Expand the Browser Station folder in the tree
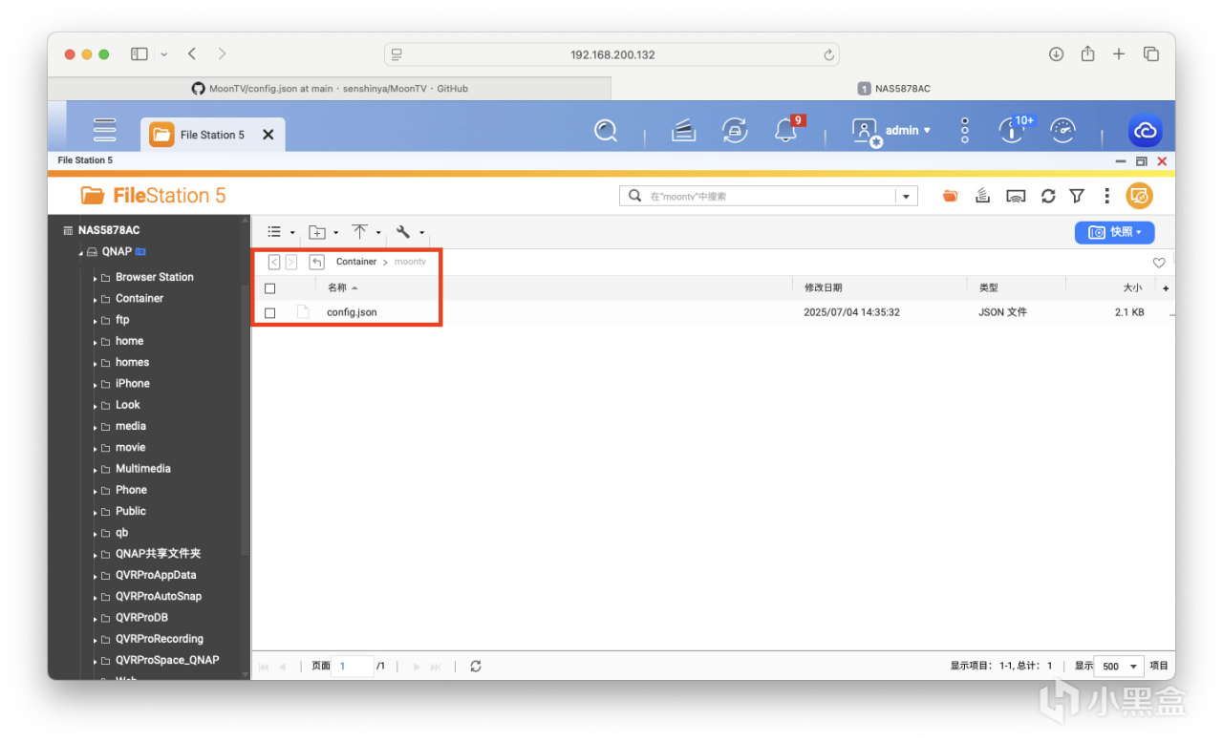The width and height of the screenshot is (1223, 743). click(96, 278)
